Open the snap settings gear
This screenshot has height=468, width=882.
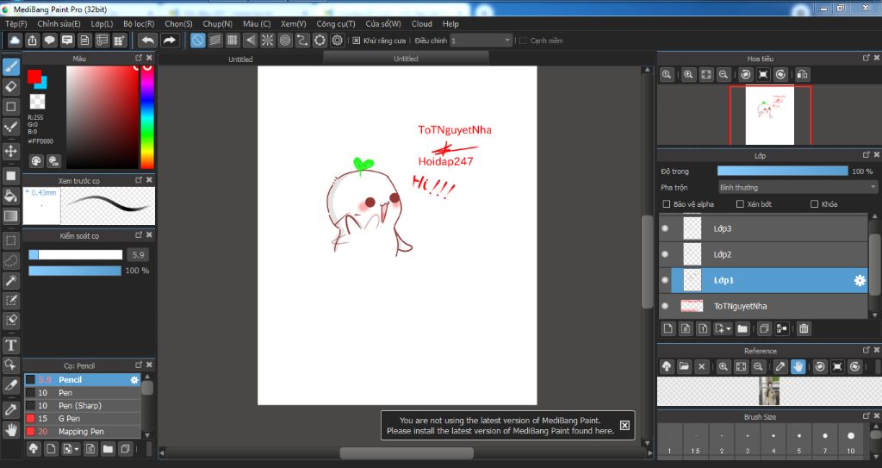[337, 41]
